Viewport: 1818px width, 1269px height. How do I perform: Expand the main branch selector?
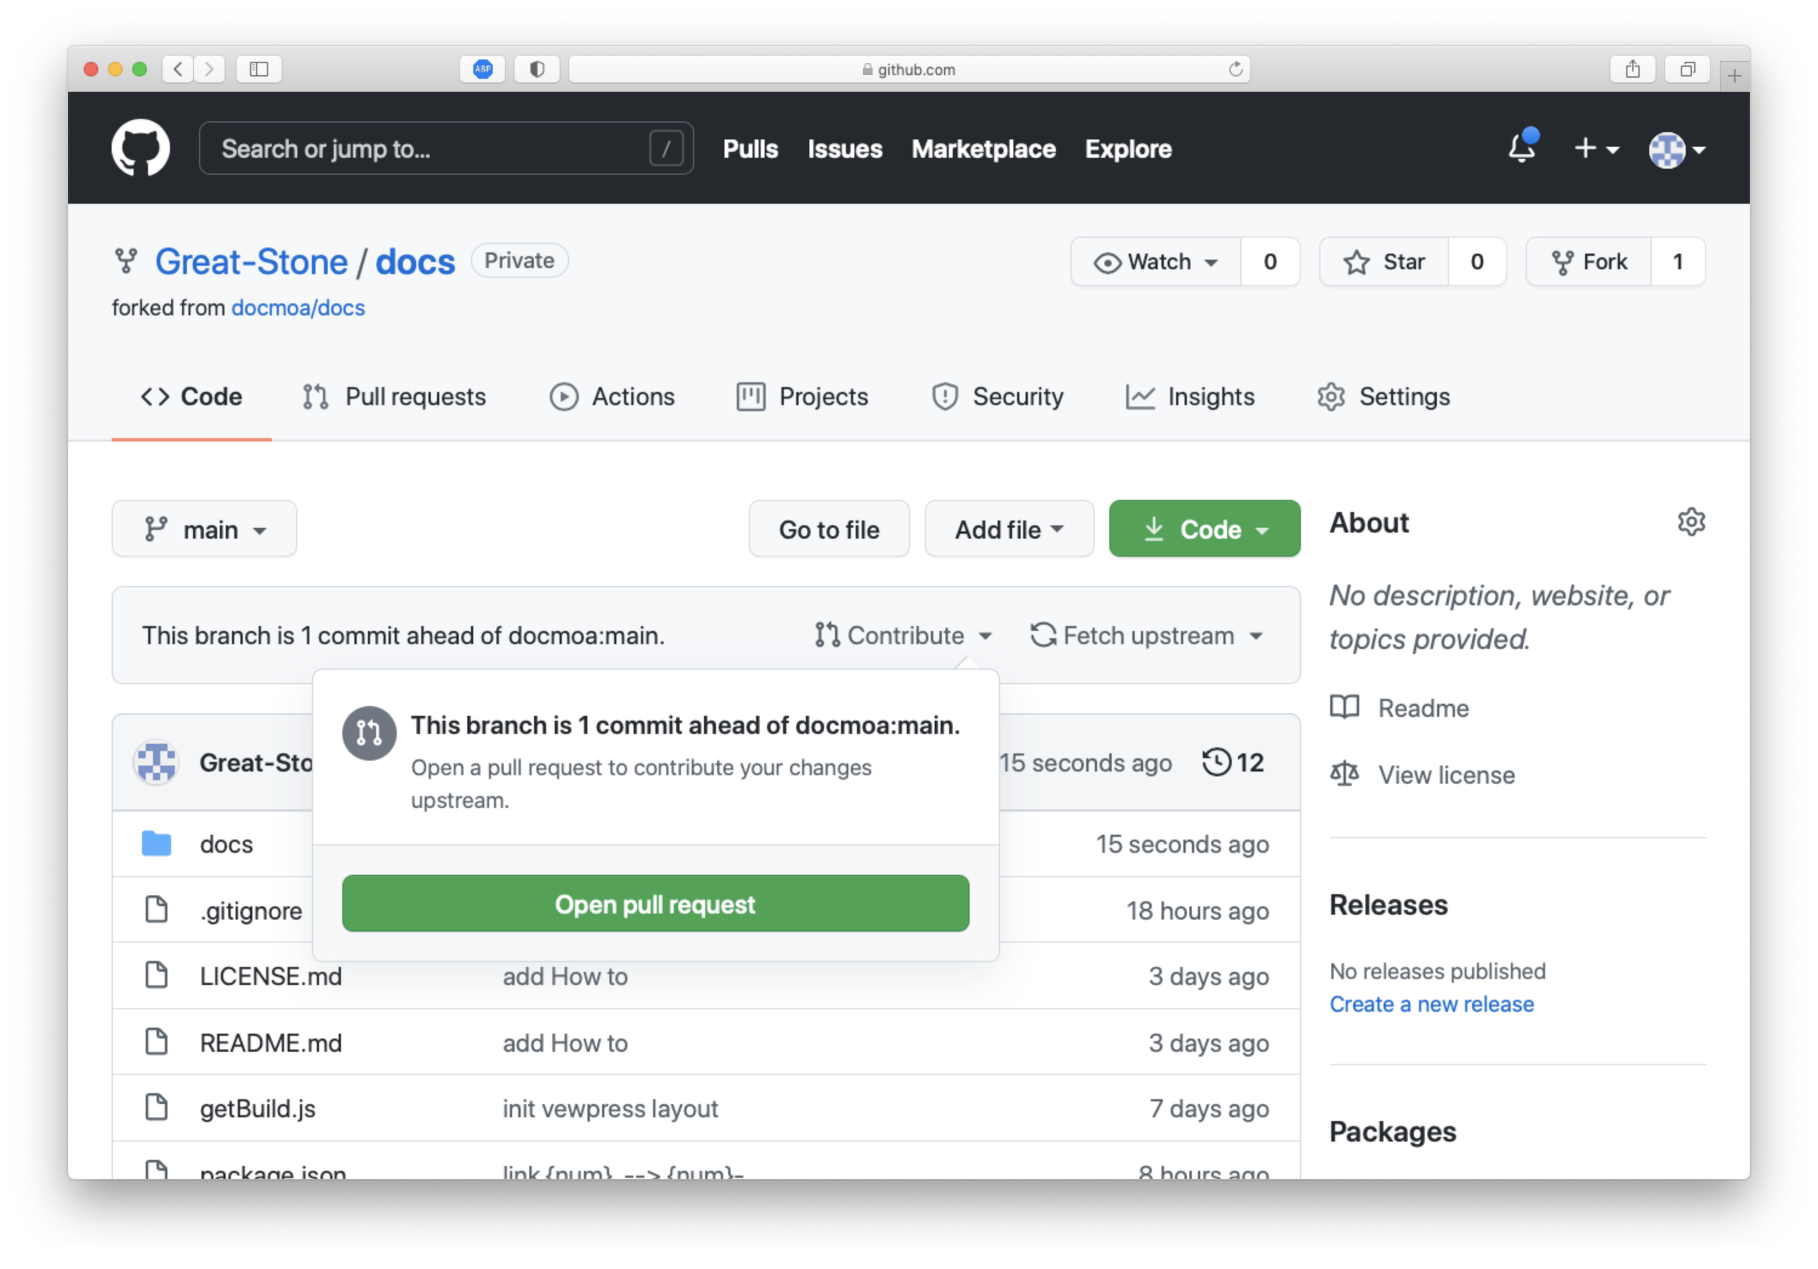click(204, 529)
